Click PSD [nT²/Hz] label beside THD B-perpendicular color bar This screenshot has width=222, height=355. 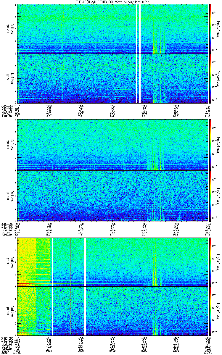[218, 145]
